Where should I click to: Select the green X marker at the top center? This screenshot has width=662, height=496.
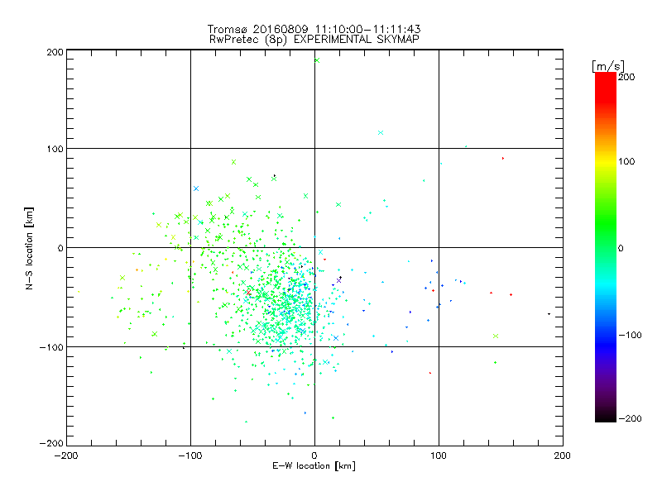[x=317, y=60]
